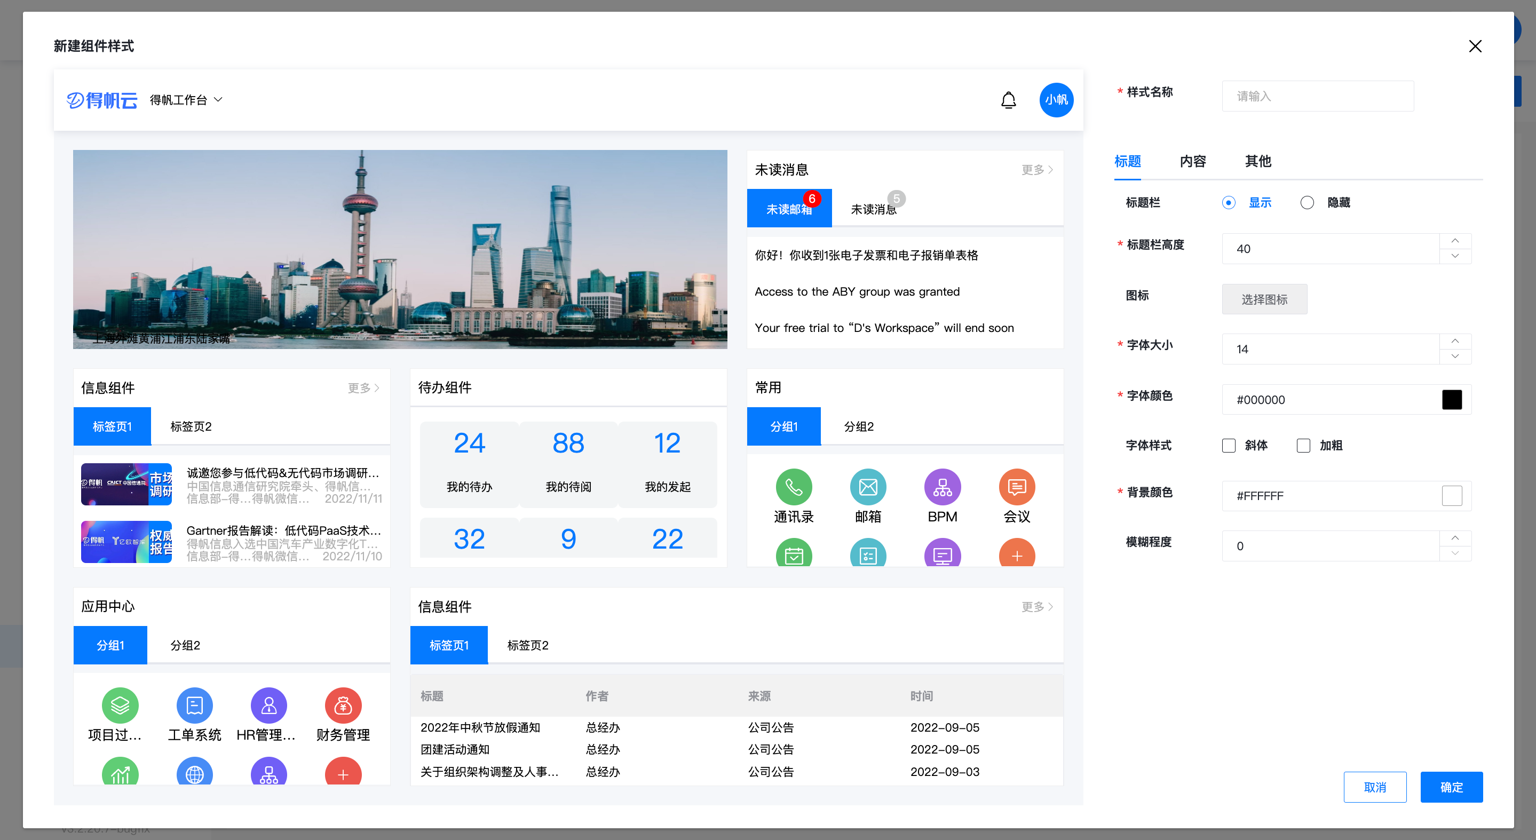This screenshot has width=1536, height=840.
Task: Click the 样式名称 input field
Action: [x=1317, y=96]
